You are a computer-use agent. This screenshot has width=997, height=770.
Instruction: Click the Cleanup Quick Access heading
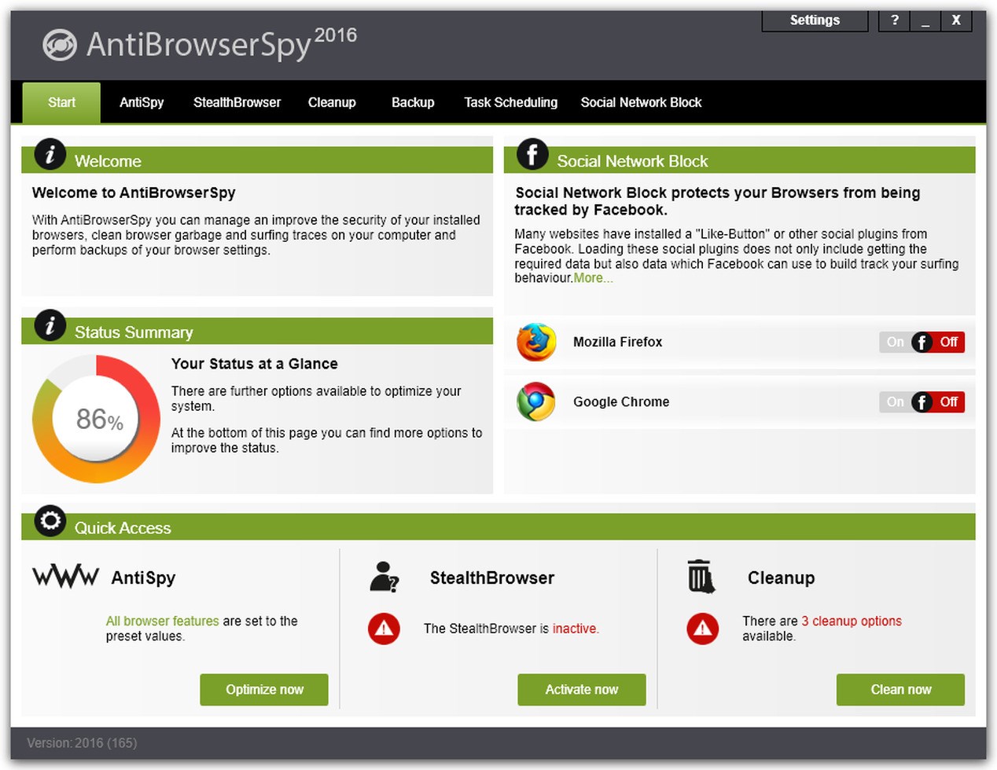click(x=781, y=577)
